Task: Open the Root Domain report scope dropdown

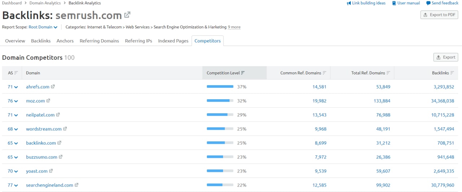Action: point(43,27)
